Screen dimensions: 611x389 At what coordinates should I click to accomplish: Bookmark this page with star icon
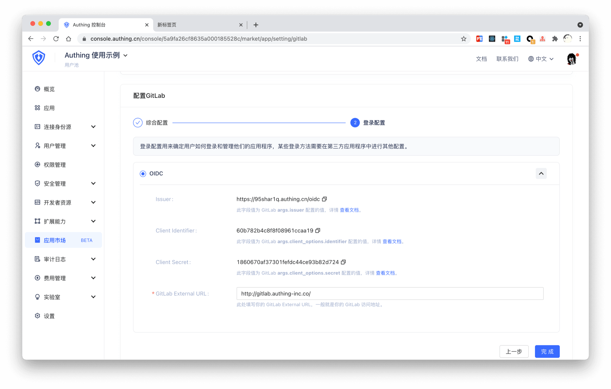[463, 39]
